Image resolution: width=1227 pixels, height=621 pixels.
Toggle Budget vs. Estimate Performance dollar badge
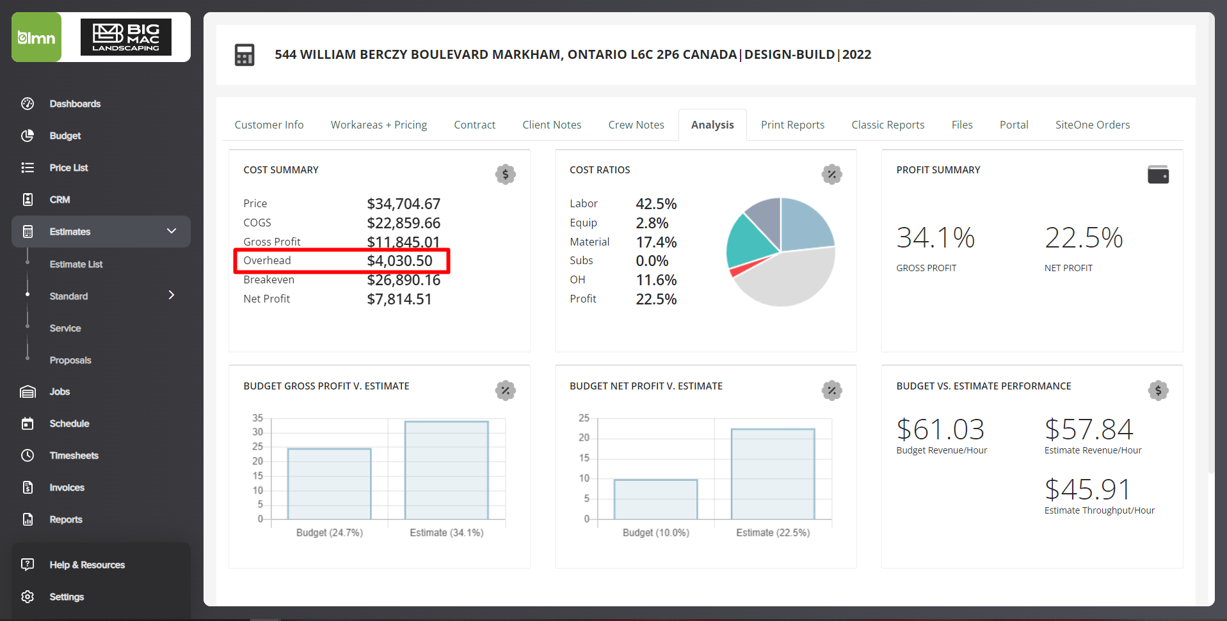(1158, 390)
